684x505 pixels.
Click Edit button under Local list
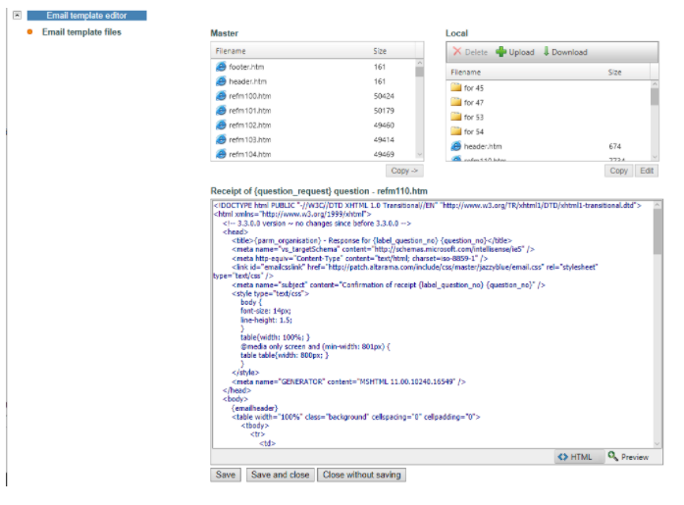click(x=647, y=171)
